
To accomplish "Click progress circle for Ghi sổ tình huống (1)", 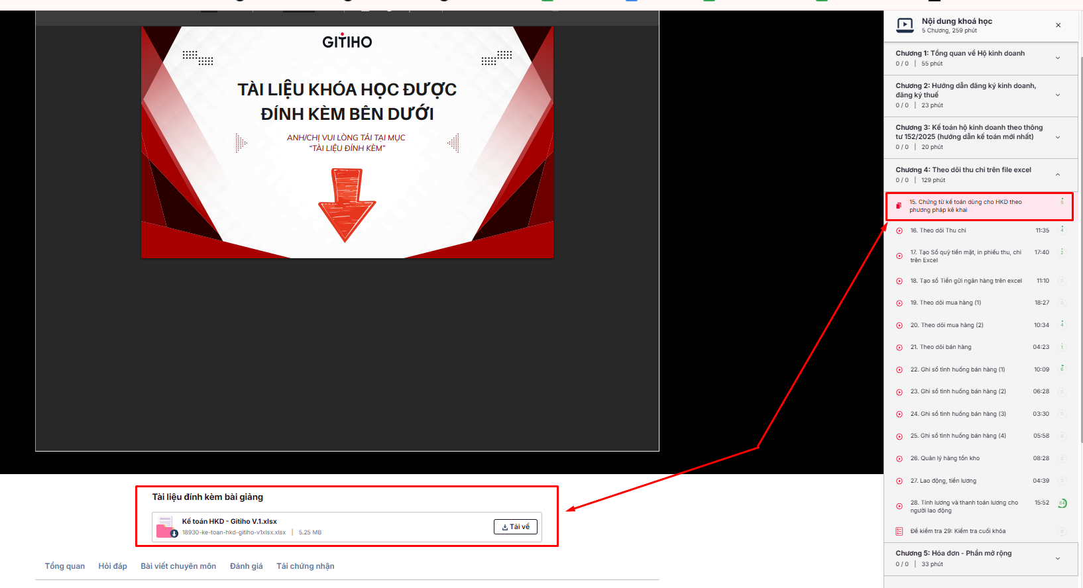I will pos(1062,369).
